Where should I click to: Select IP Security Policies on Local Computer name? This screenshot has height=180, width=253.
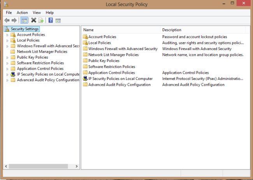[121, 79]
